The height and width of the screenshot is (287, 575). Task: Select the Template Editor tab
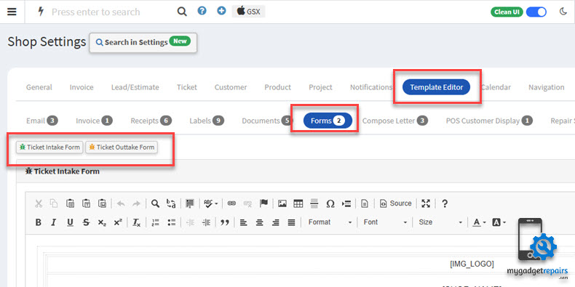pos(437,87)
